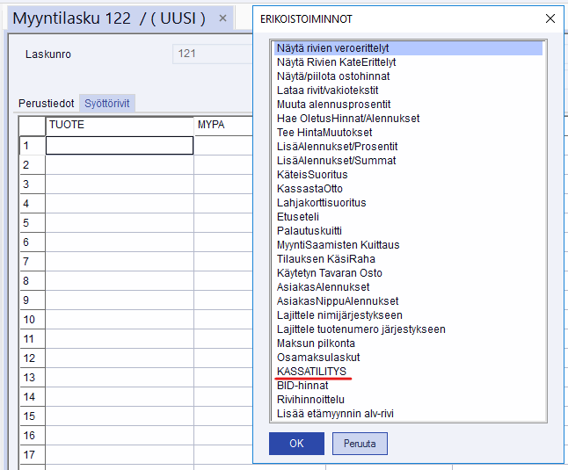
Task: Open the Syöttörivit tab
Action: [107, 104]
